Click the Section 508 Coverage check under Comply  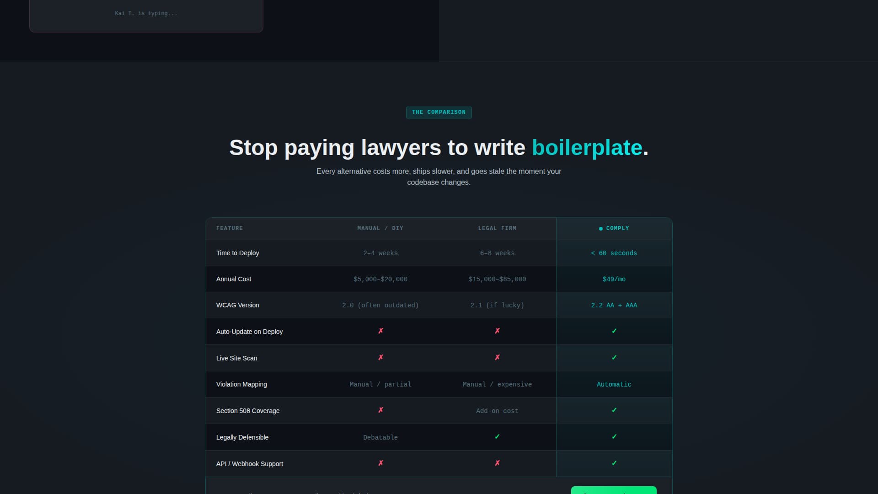614,410
